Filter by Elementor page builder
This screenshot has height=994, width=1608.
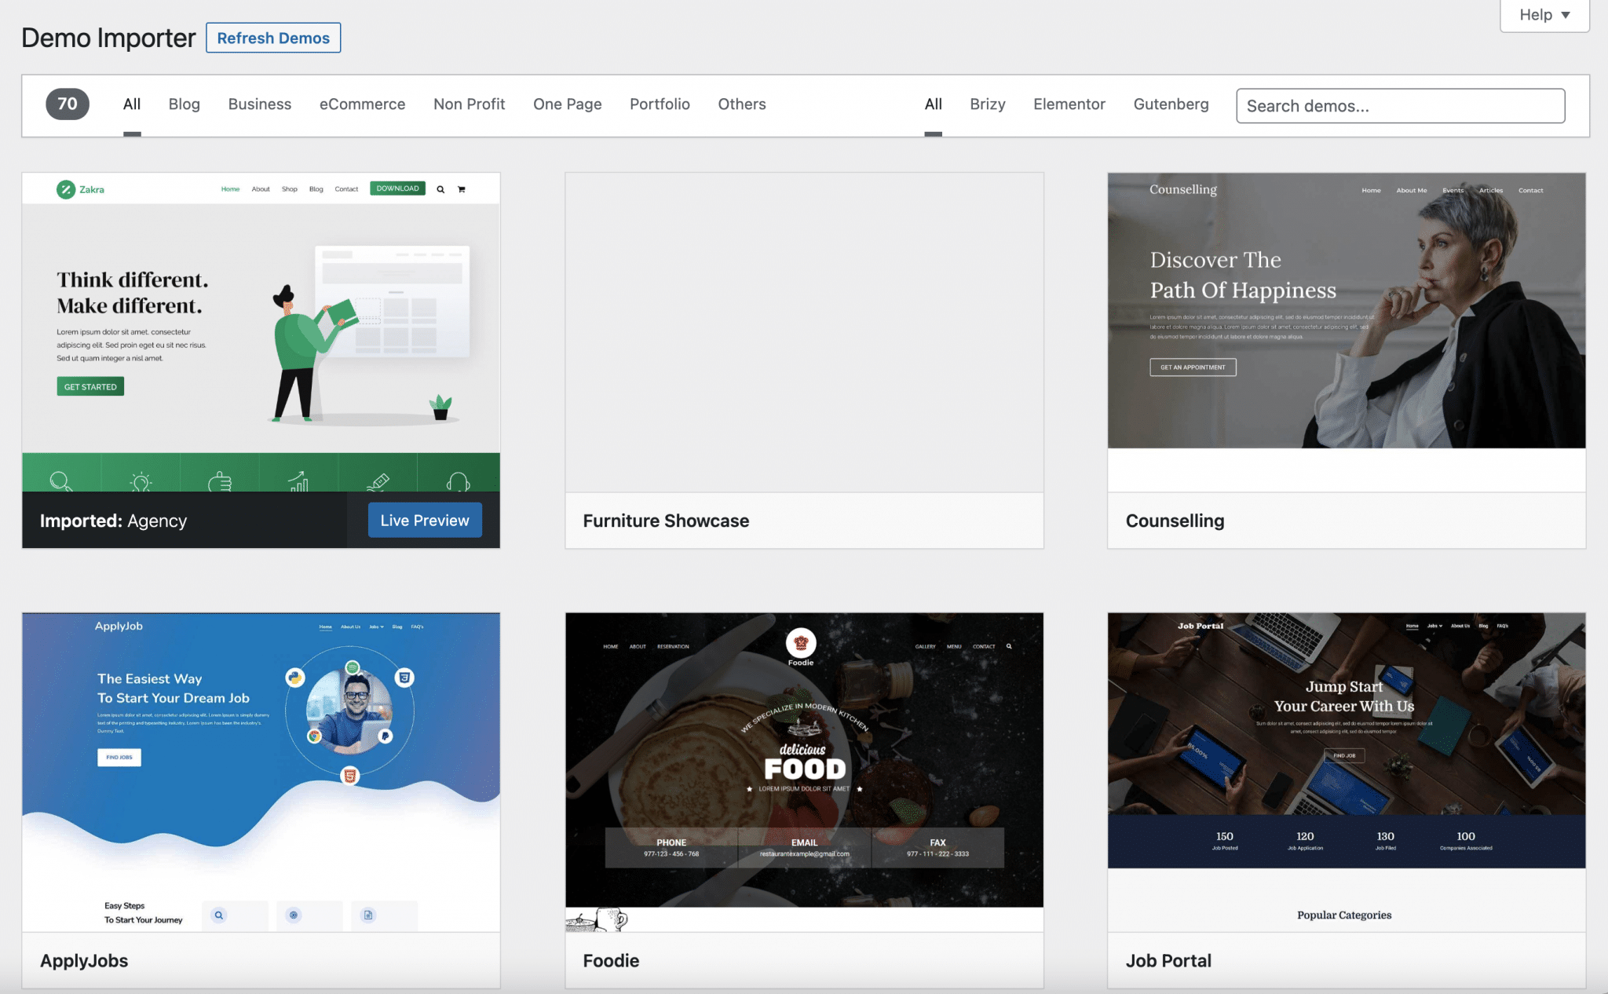tap(1069, 104)
